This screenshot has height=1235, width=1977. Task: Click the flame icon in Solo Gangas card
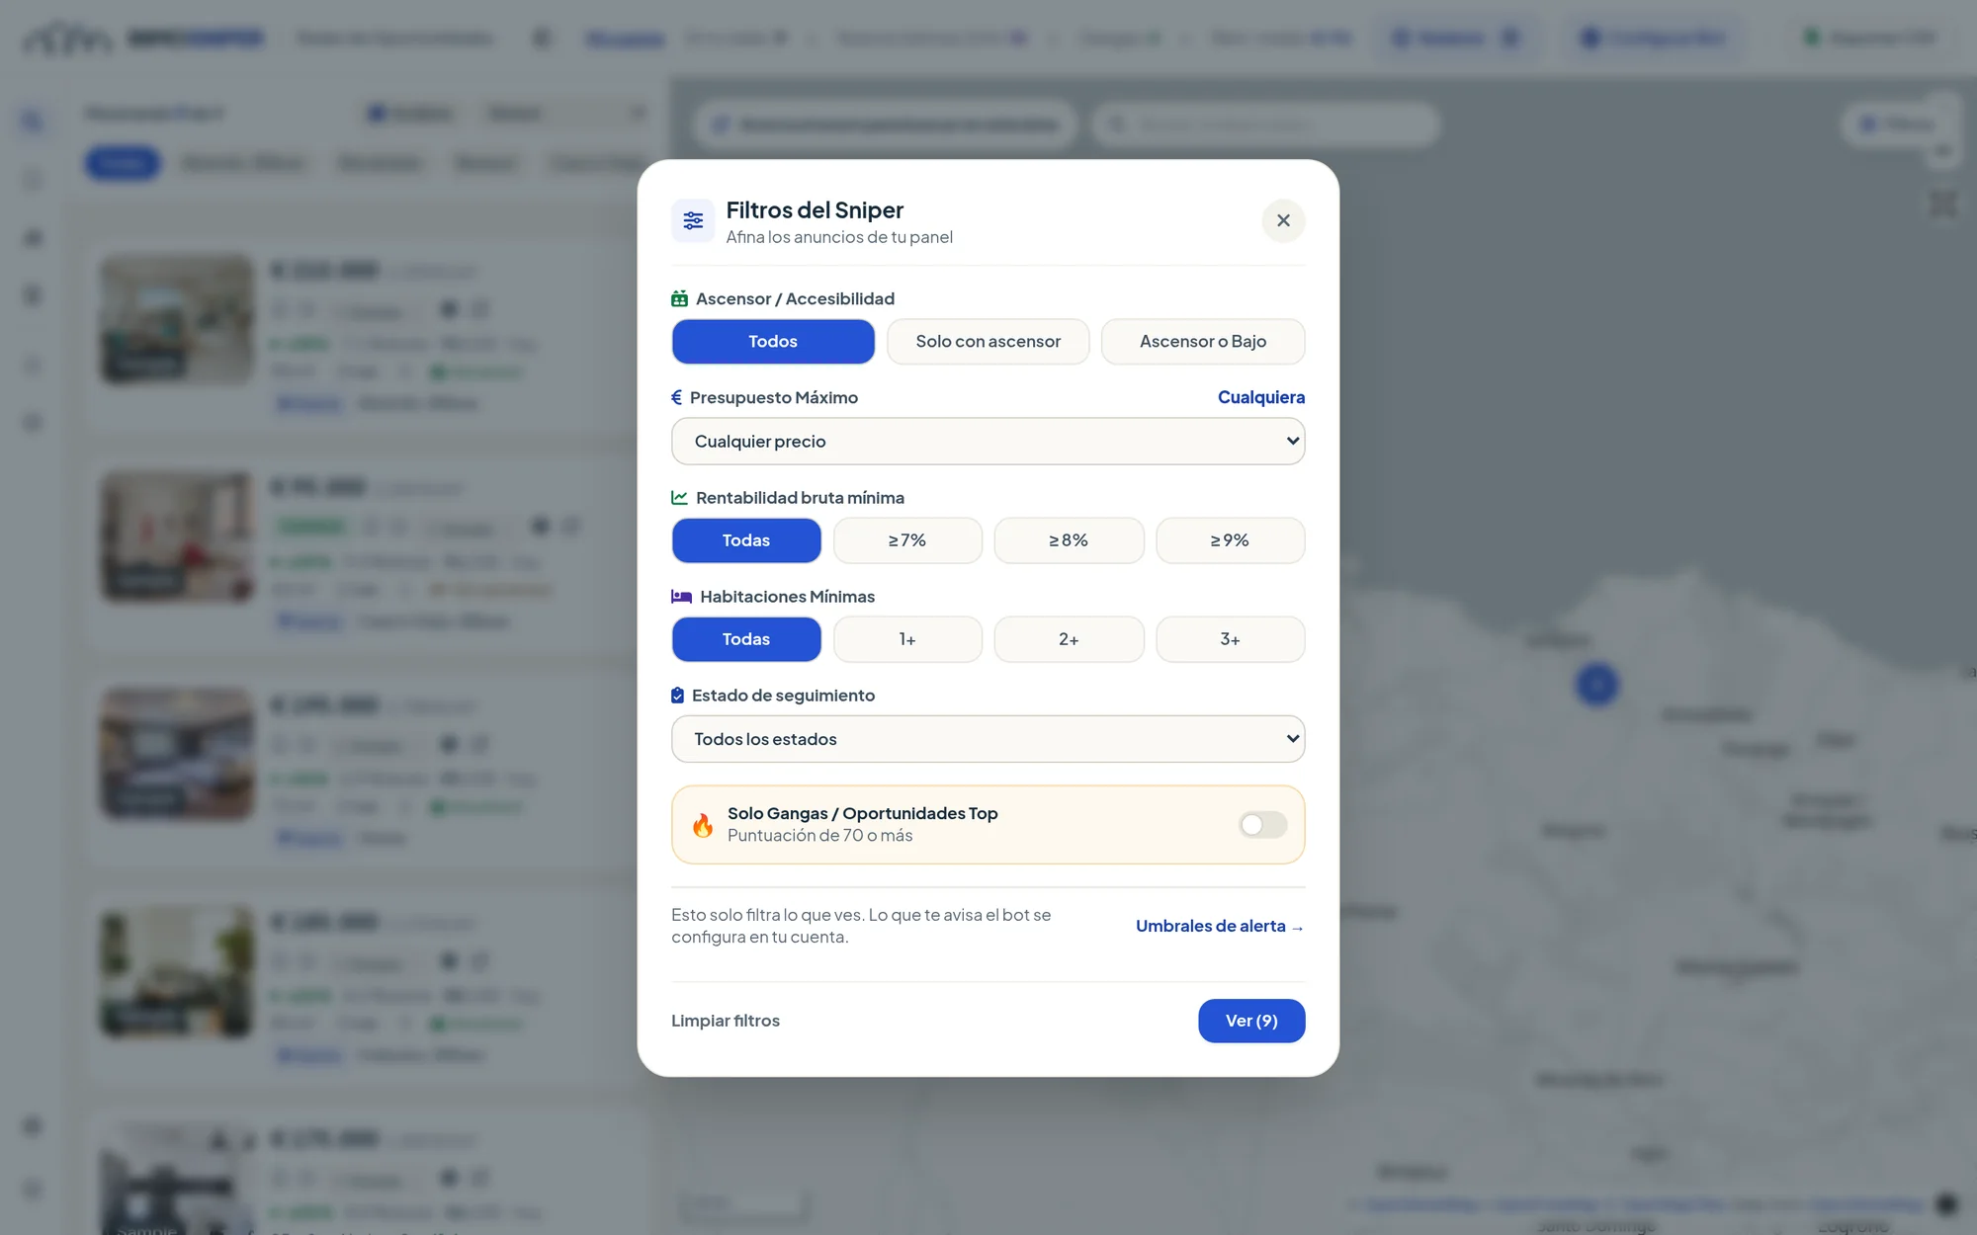coord(703,825)
